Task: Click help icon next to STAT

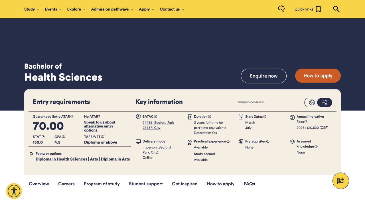Action: point(43,137)
